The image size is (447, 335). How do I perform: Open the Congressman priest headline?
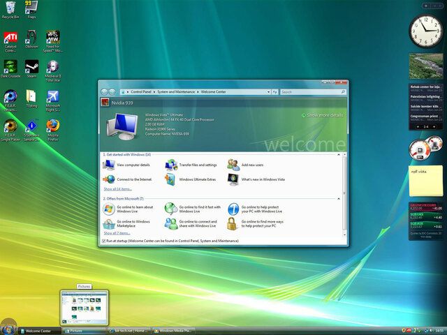[x=426, y=118]
